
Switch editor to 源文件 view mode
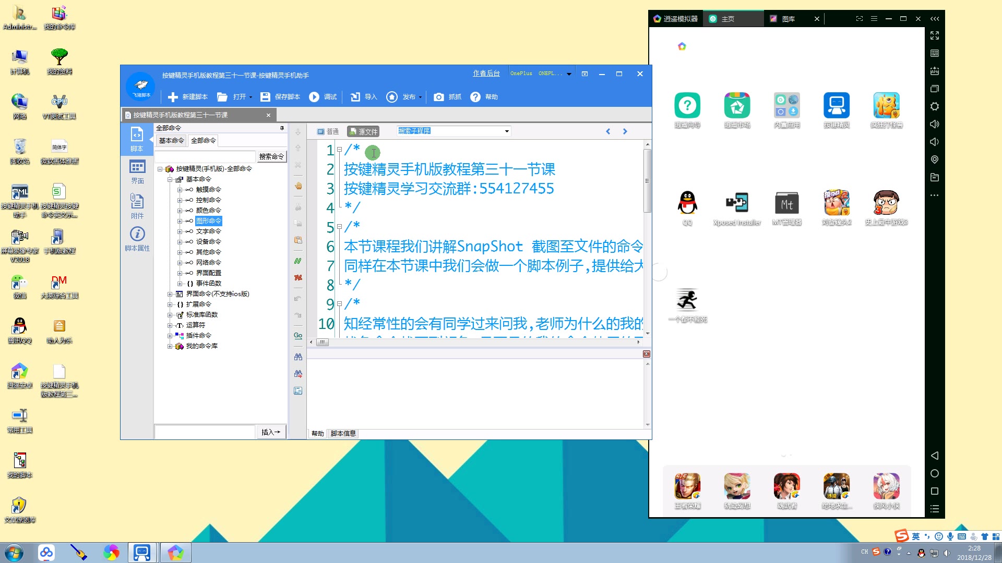tap(363, 131)
